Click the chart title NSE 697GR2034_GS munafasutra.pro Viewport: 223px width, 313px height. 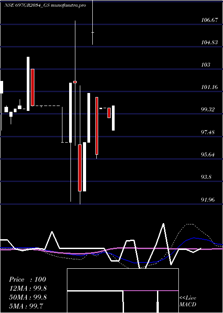pyautogui.click(x=45, y=5)
